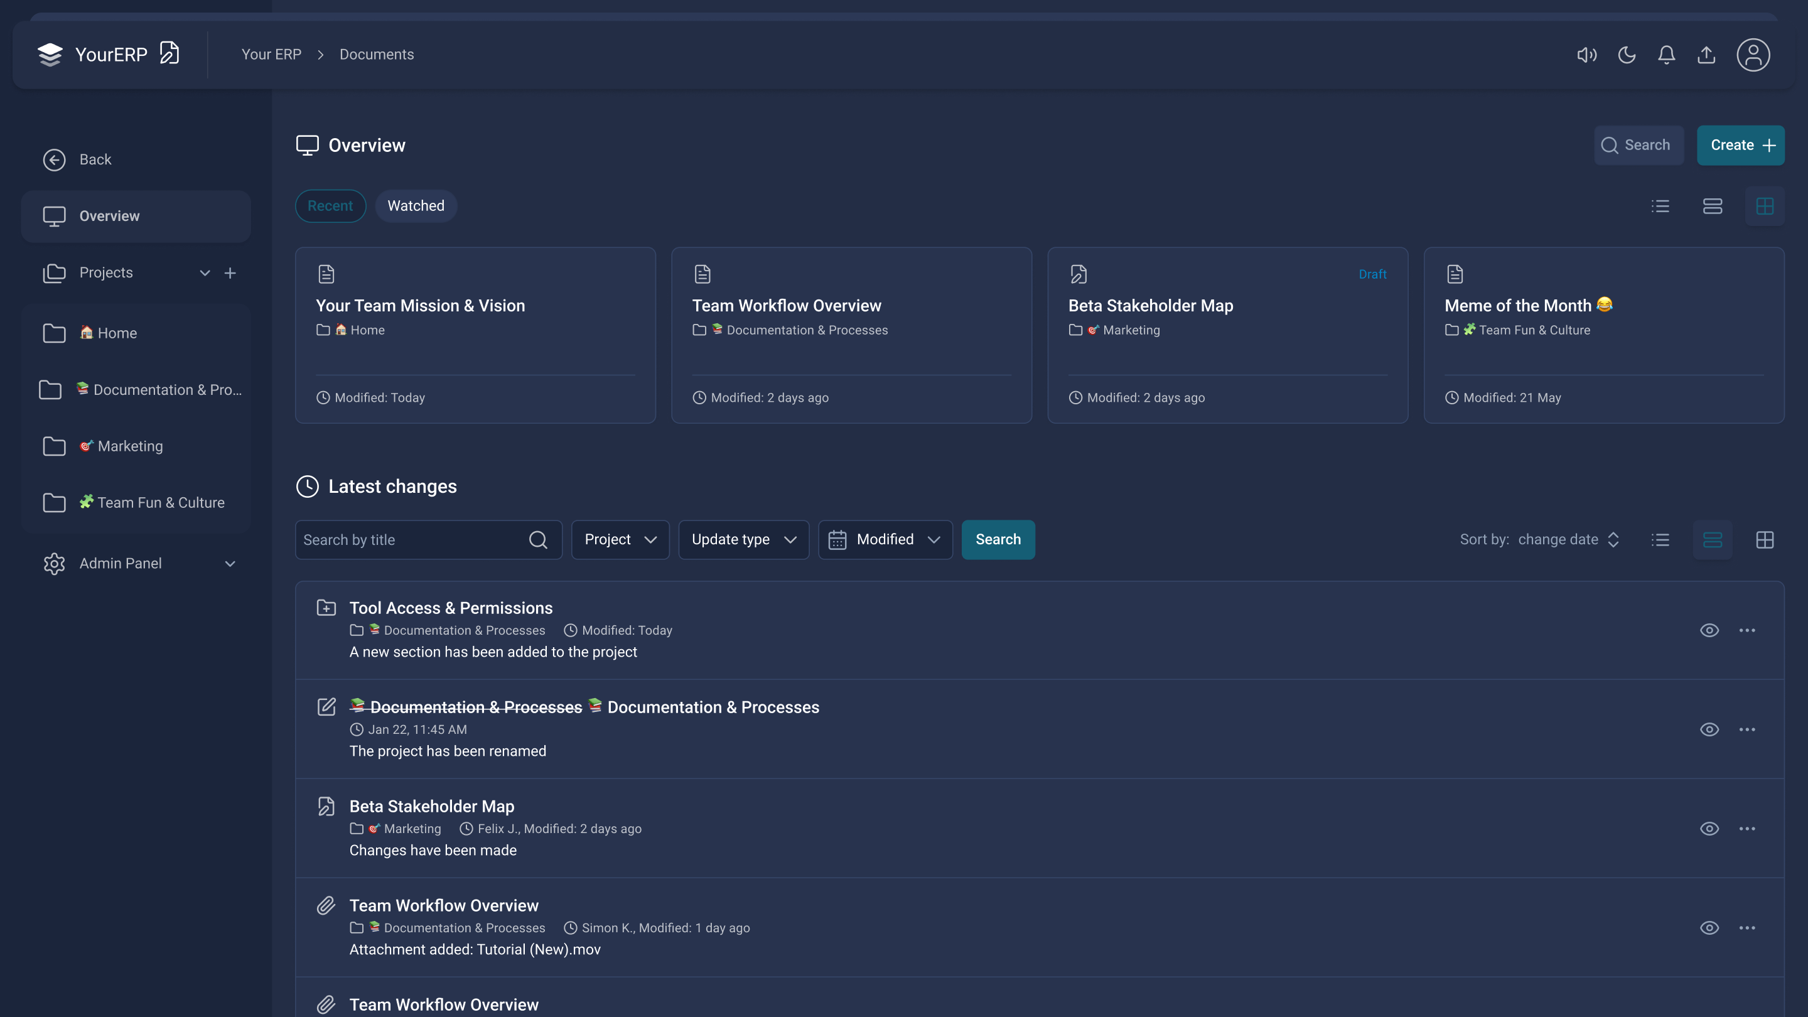This screenshot has height=1017, width=1808.
Task: Click the Documents breadcrumb
Action: (x=377, y=54)
